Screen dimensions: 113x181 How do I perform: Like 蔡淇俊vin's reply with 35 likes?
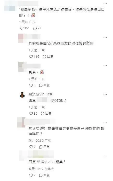(31, 114)
